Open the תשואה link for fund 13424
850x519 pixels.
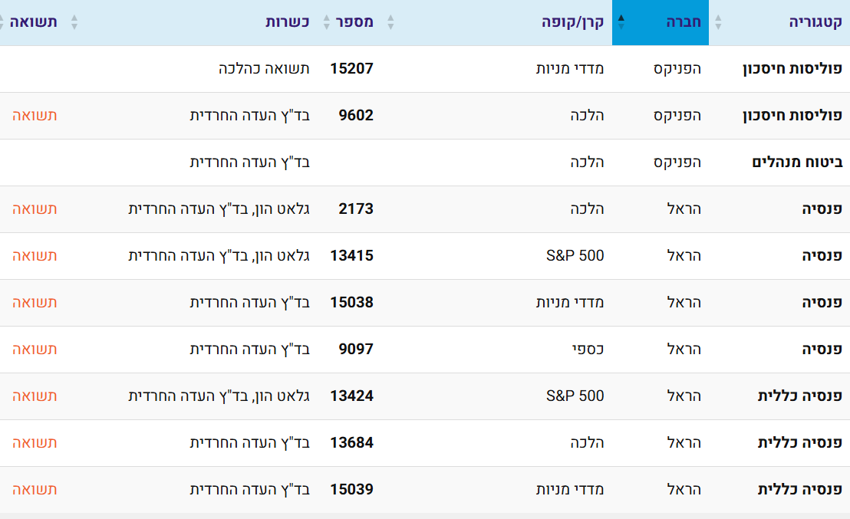tap(35, 396)
